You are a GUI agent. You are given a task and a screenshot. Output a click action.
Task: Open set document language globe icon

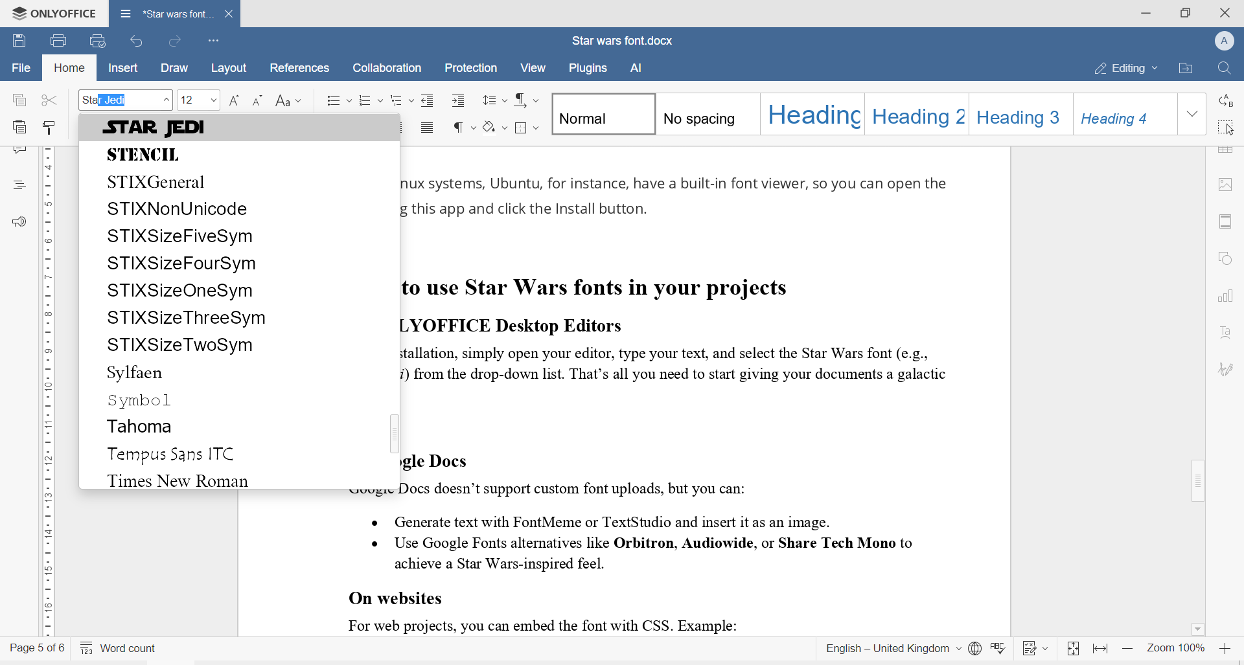pos(975,648)
